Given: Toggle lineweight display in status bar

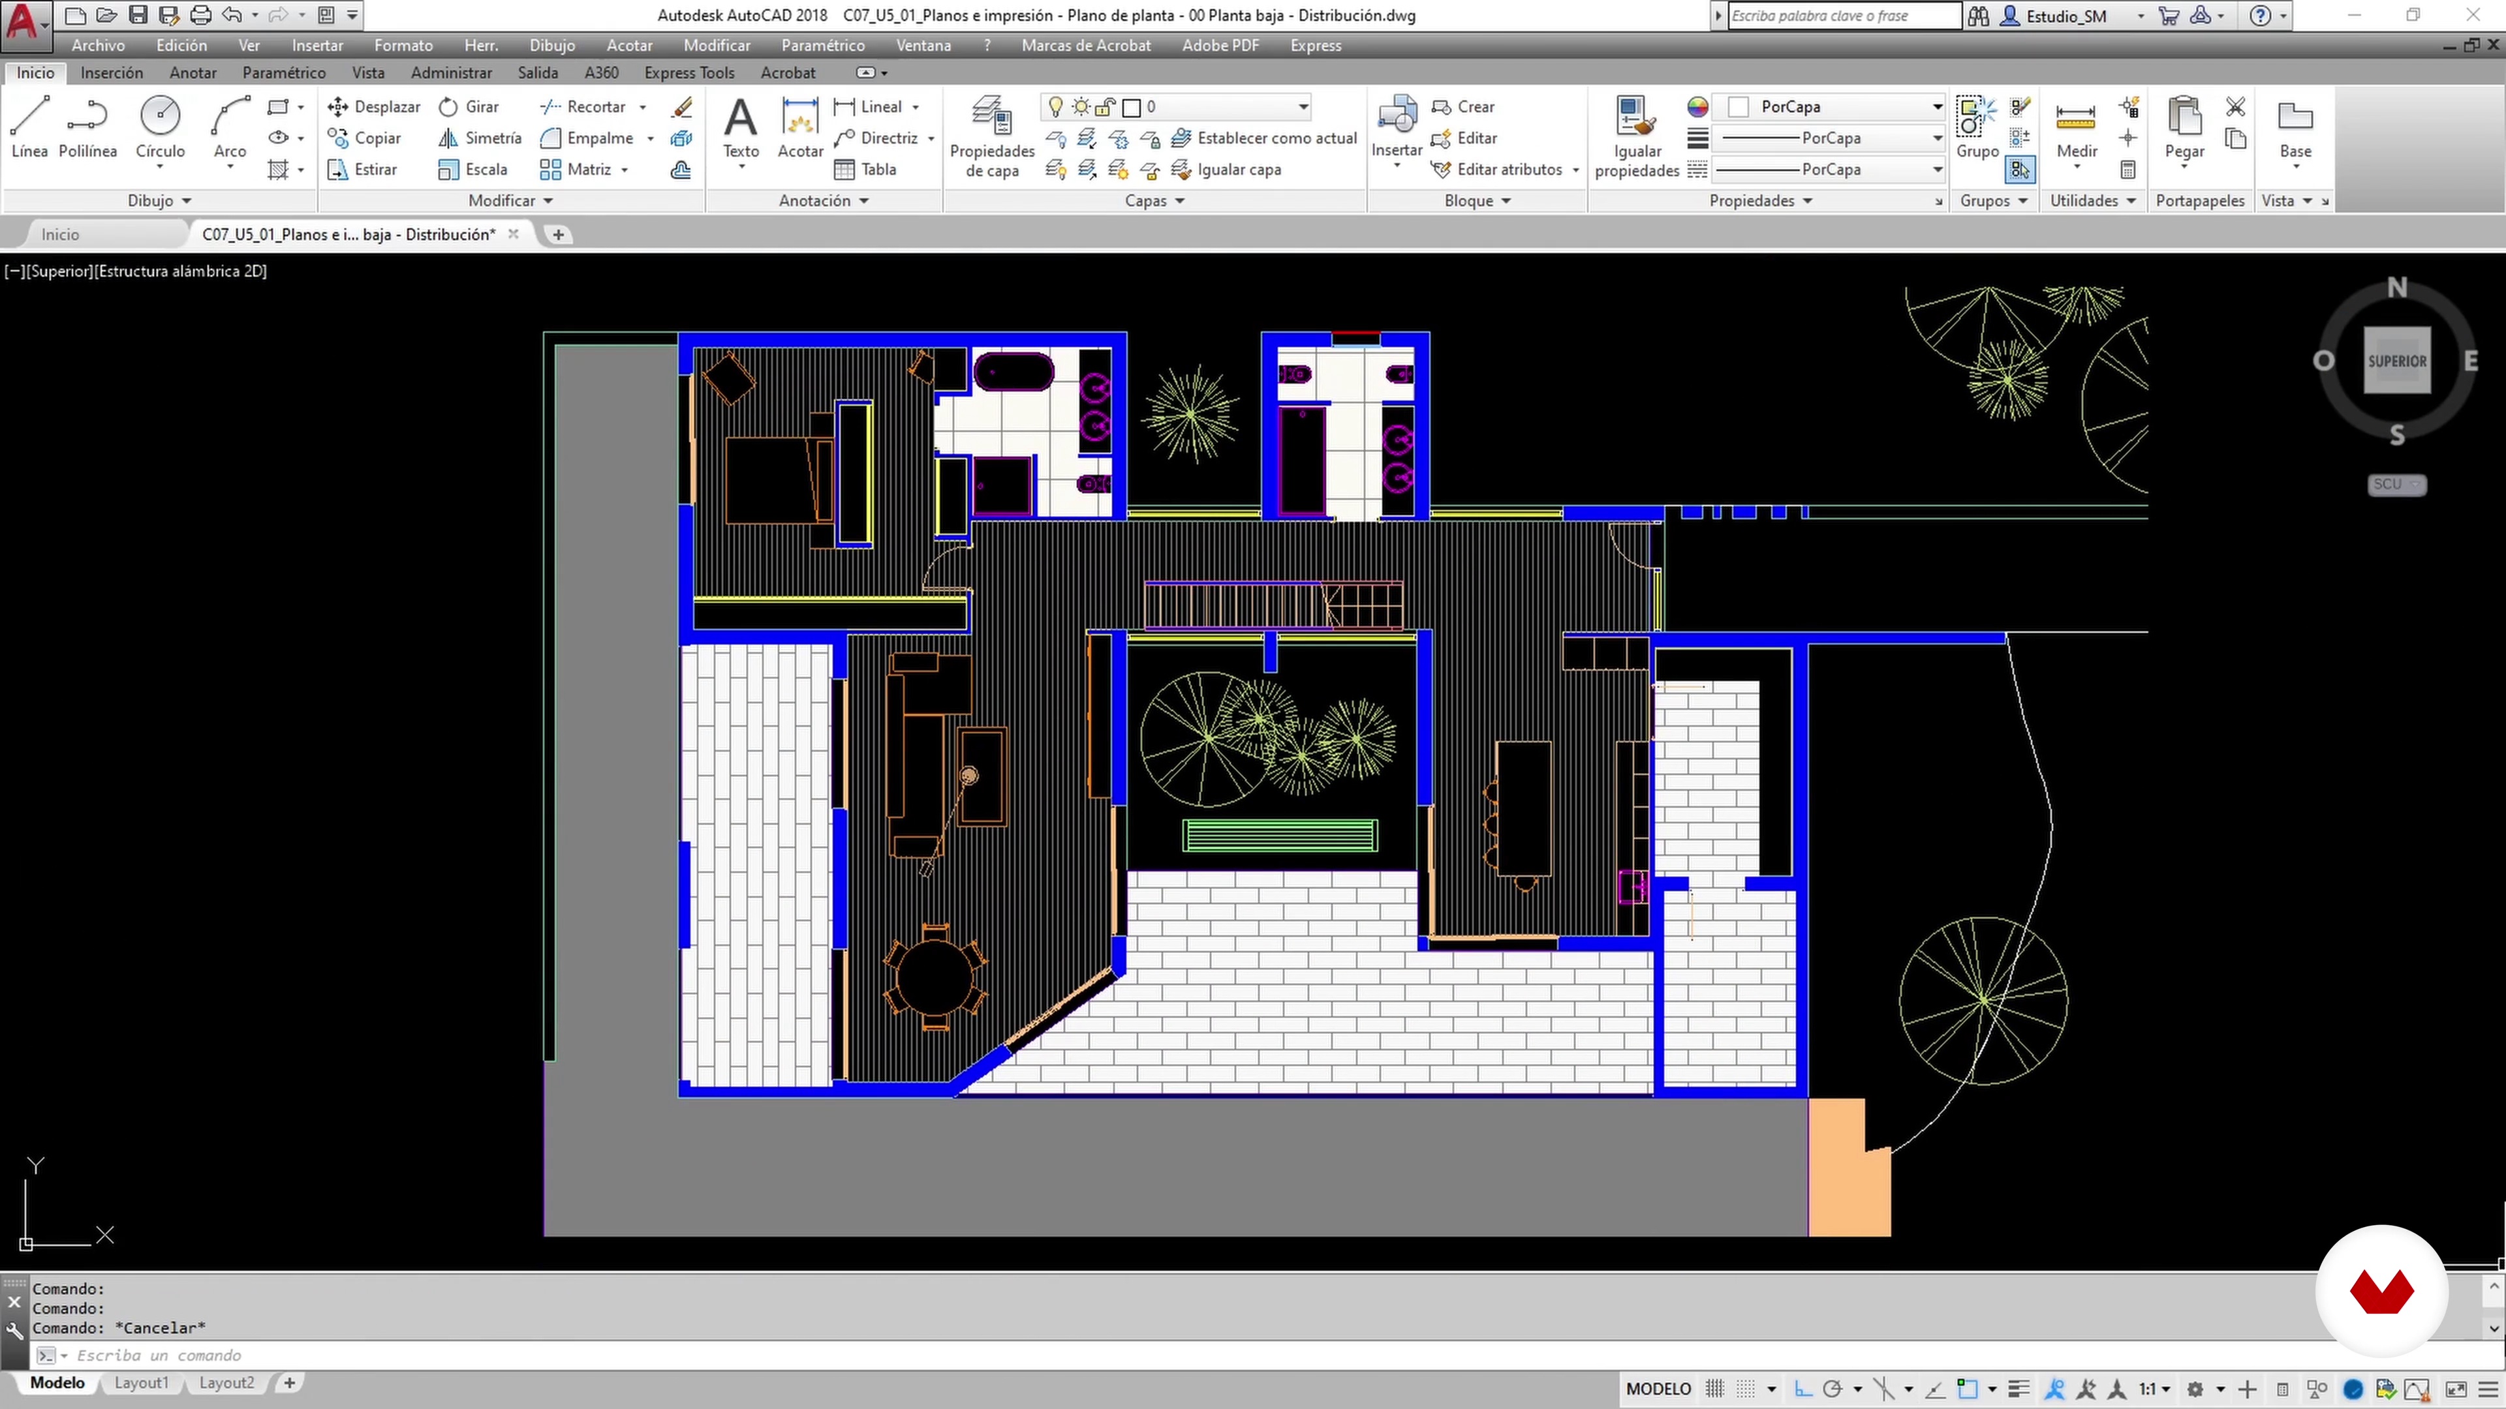Looking at the screenshot, I should coord(2019,1389).
